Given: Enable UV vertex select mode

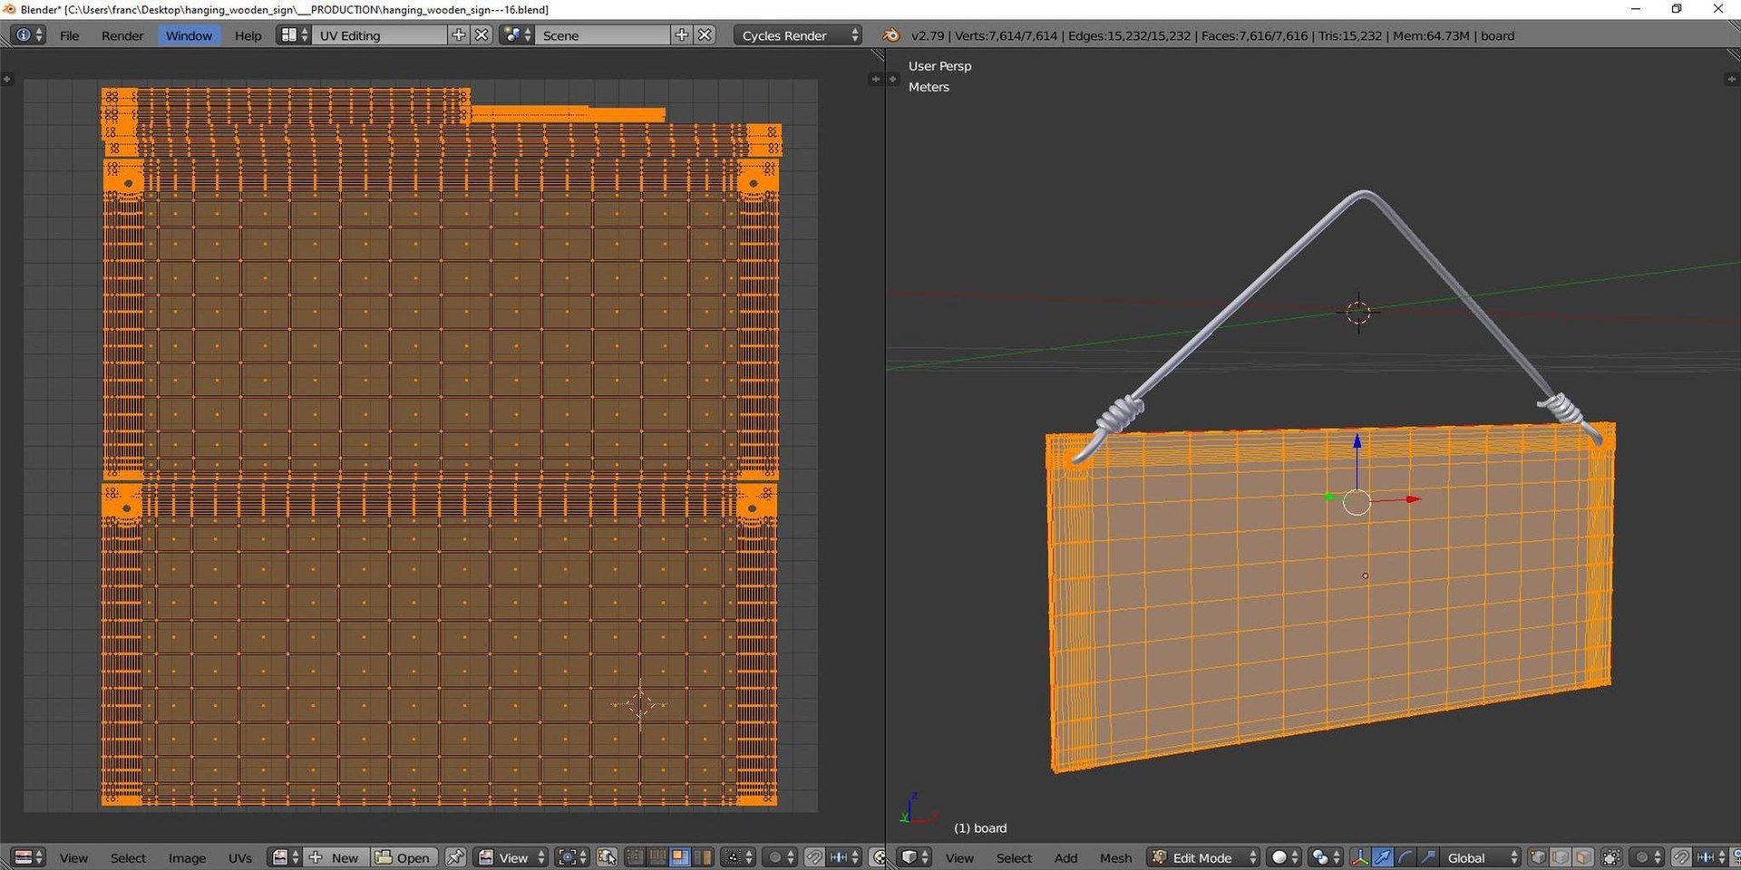Looking at the screenshot, I should coord(636,857).
